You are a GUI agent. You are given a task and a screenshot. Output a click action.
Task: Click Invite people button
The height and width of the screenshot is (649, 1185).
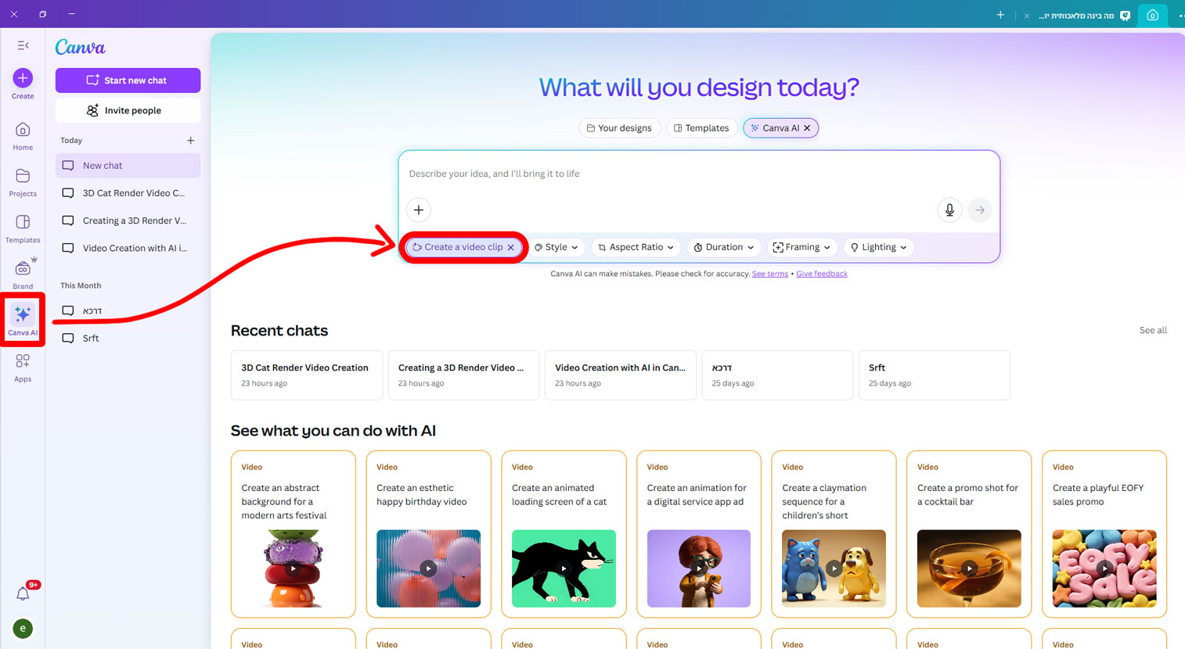[128, 110]
